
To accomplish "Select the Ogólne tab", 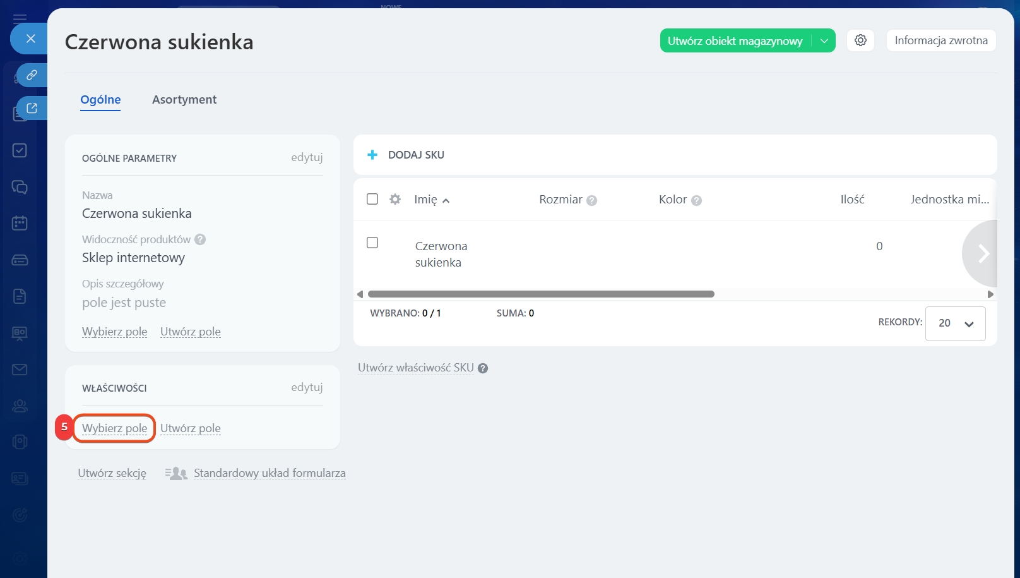I will click(100, 100).
